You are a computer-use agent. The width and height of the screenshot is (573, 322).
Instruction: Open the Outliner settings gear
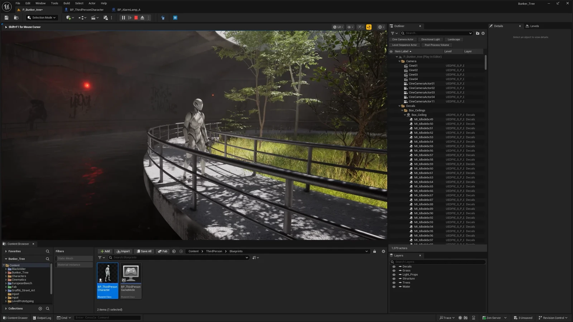click(x=483, y=33)
